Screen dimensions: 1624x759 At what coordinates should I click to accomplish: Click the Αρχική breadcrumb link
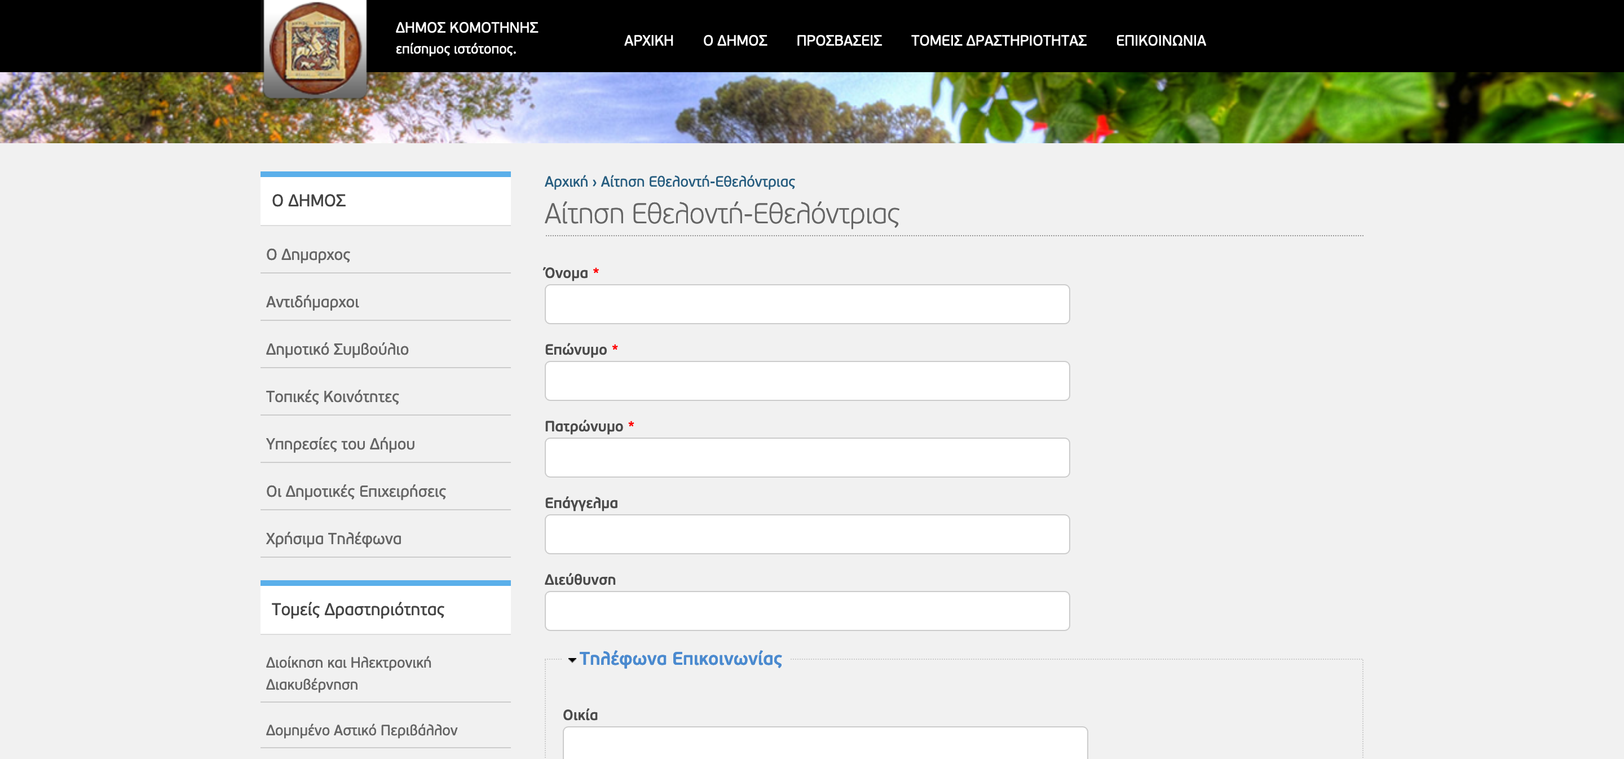(x=566, y=182)
